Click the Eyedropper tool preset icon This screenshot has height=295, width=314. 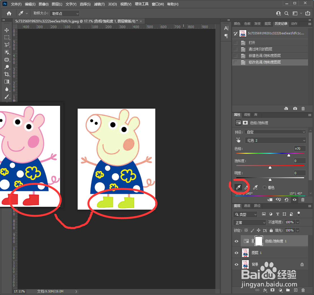[21, 13]
